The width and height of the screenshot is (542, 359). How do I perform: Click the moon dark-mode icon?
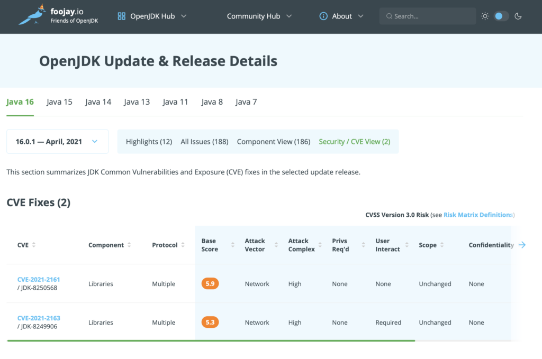[x=518, y=16]
